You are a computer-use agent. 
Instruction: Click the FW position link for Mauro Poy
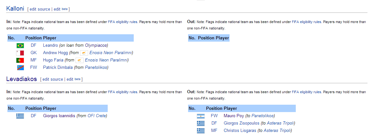pyautogui.click(x=214, y=116)
